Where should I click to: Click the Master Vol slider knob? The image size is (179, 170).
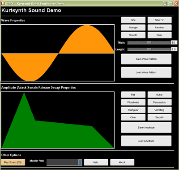(x=80, y=162)
